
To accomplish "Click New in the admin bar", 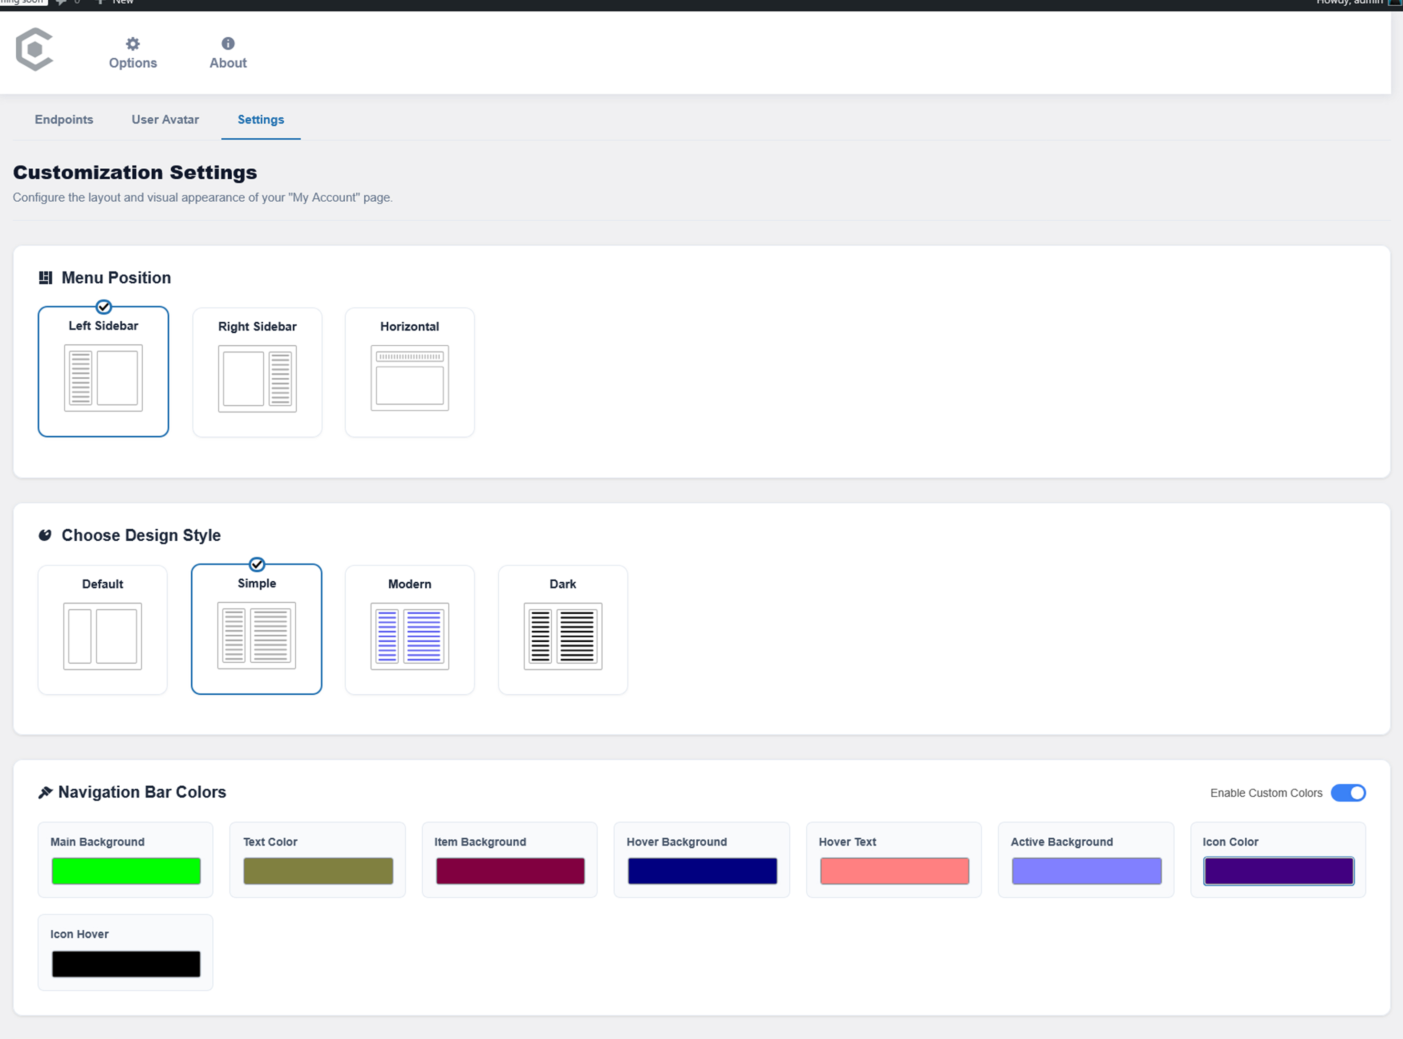I will 122,2.
